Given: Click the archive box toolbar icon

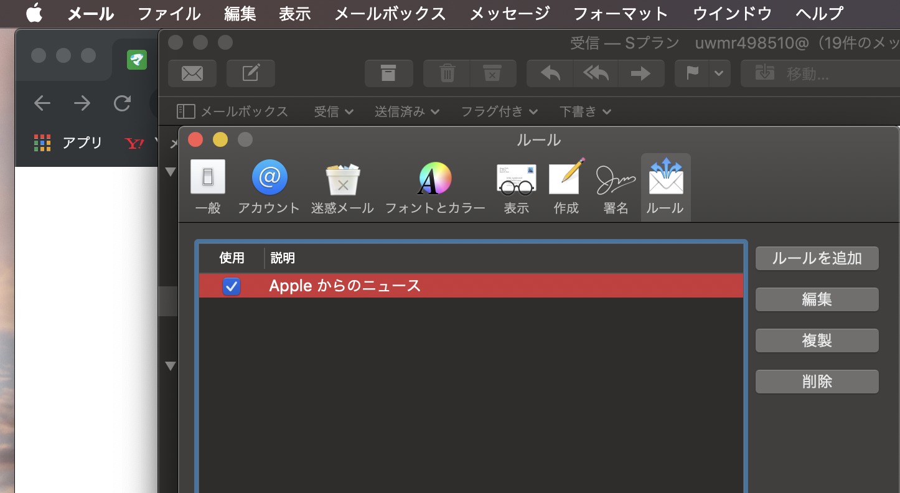Looking at the screenshot, I should click(388, 73).
